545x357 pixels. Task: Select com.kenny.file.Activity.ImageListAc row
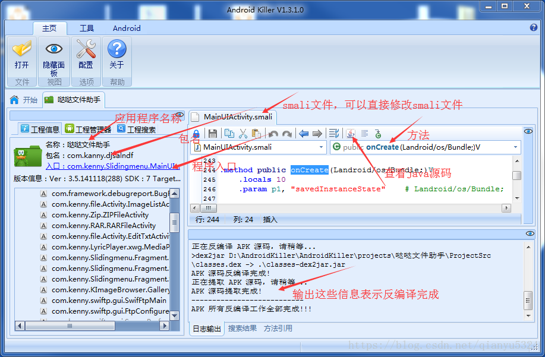tap(104, 204)
